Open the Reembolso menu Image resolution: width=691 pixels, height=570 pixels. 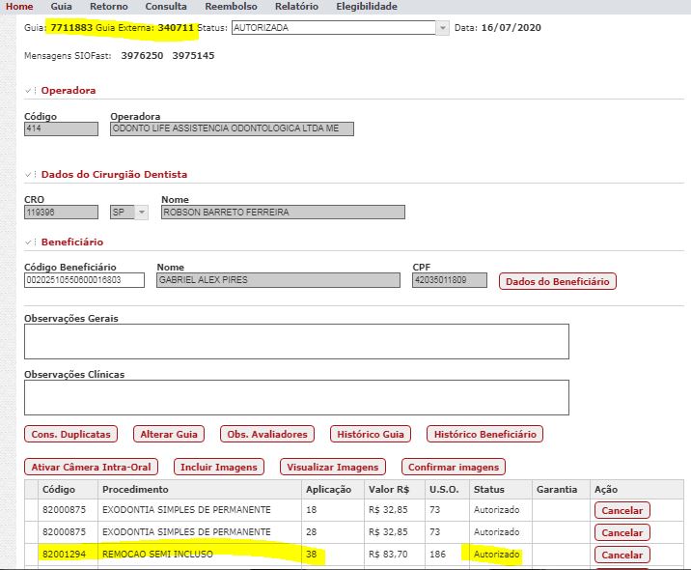coord(231,7)
